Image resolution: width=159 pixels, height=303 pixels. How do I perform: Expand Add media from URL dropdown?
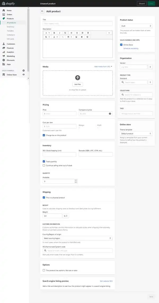(x=103, y=66)
